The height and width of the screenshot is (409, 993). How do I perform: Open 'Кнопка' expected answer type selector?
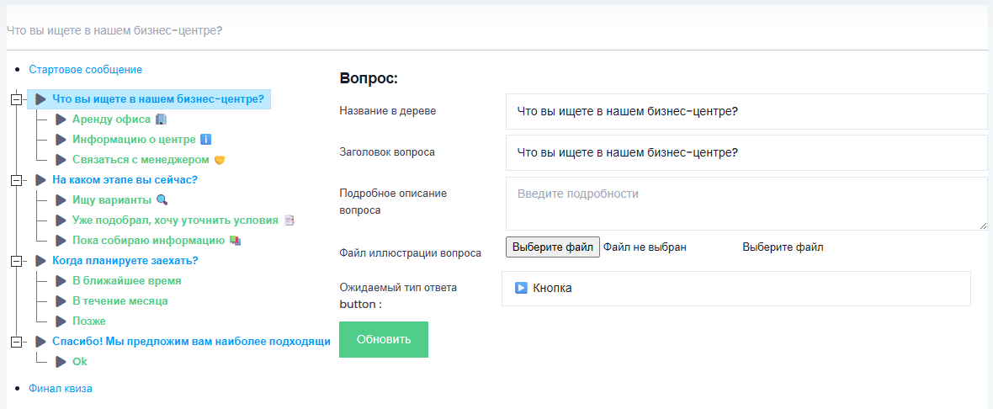coord(735,288)
